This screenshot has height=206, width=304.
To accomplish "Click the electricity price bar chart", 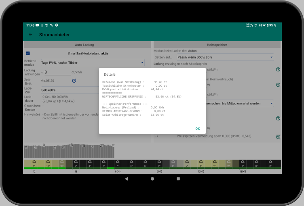I will 69,151.
